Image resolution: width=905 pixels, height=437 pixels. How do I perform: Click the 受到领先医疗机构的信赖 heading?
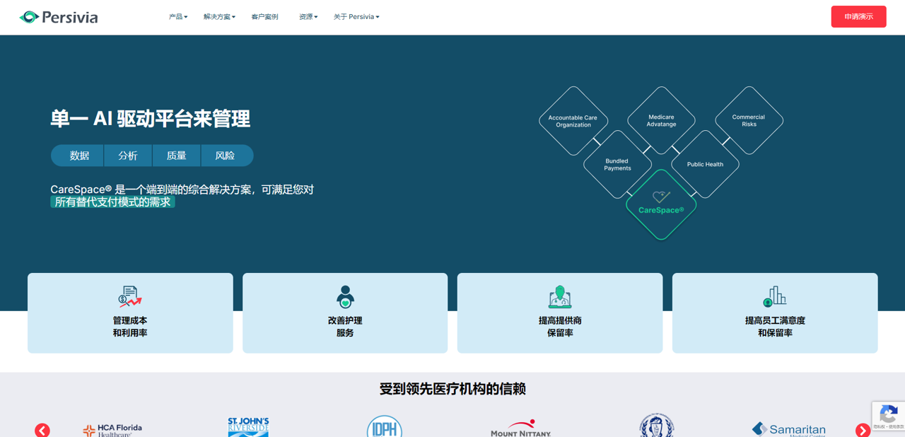[x=452, y=389]
